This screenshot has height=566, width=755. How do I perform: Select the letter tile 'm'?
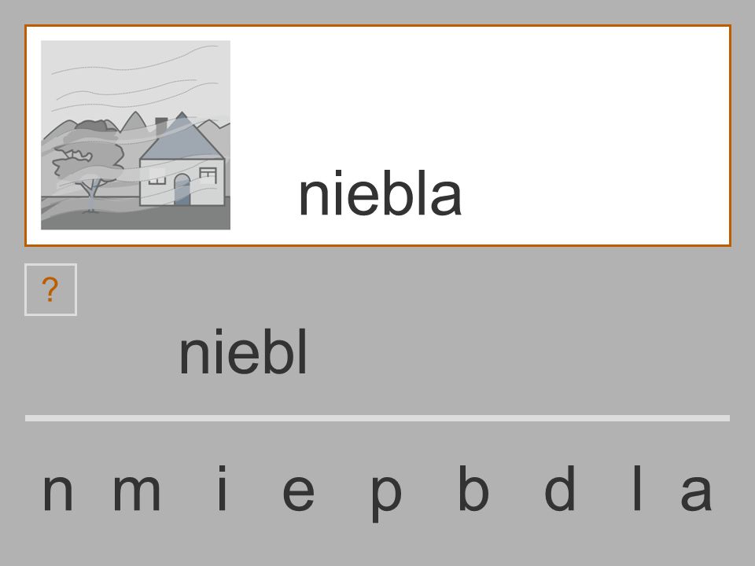click(137, 492)
